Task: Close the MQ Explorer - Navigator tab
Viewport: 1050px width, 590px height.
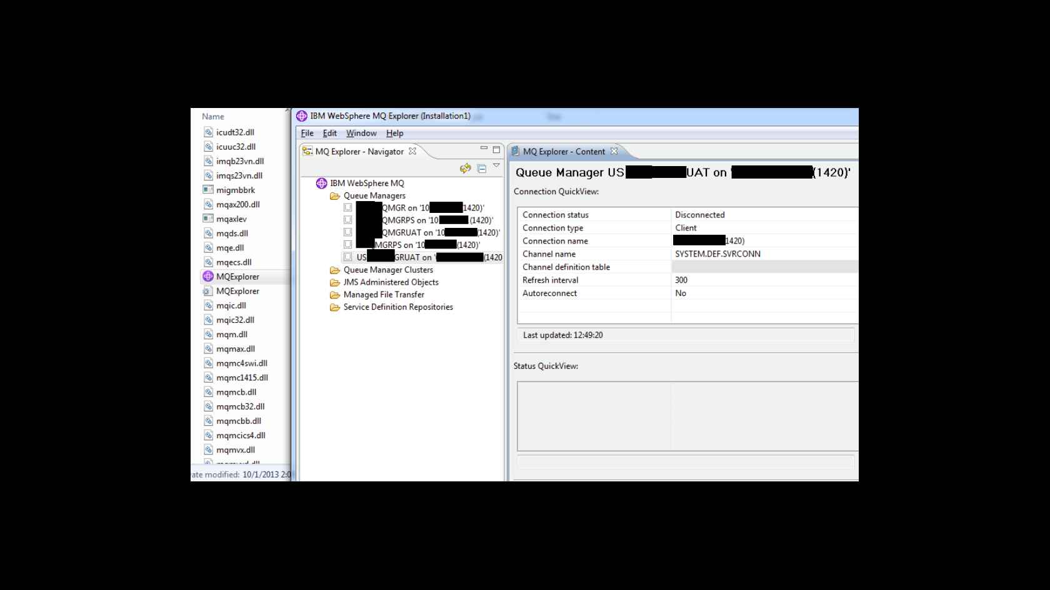Action: (x=412, y=151)
